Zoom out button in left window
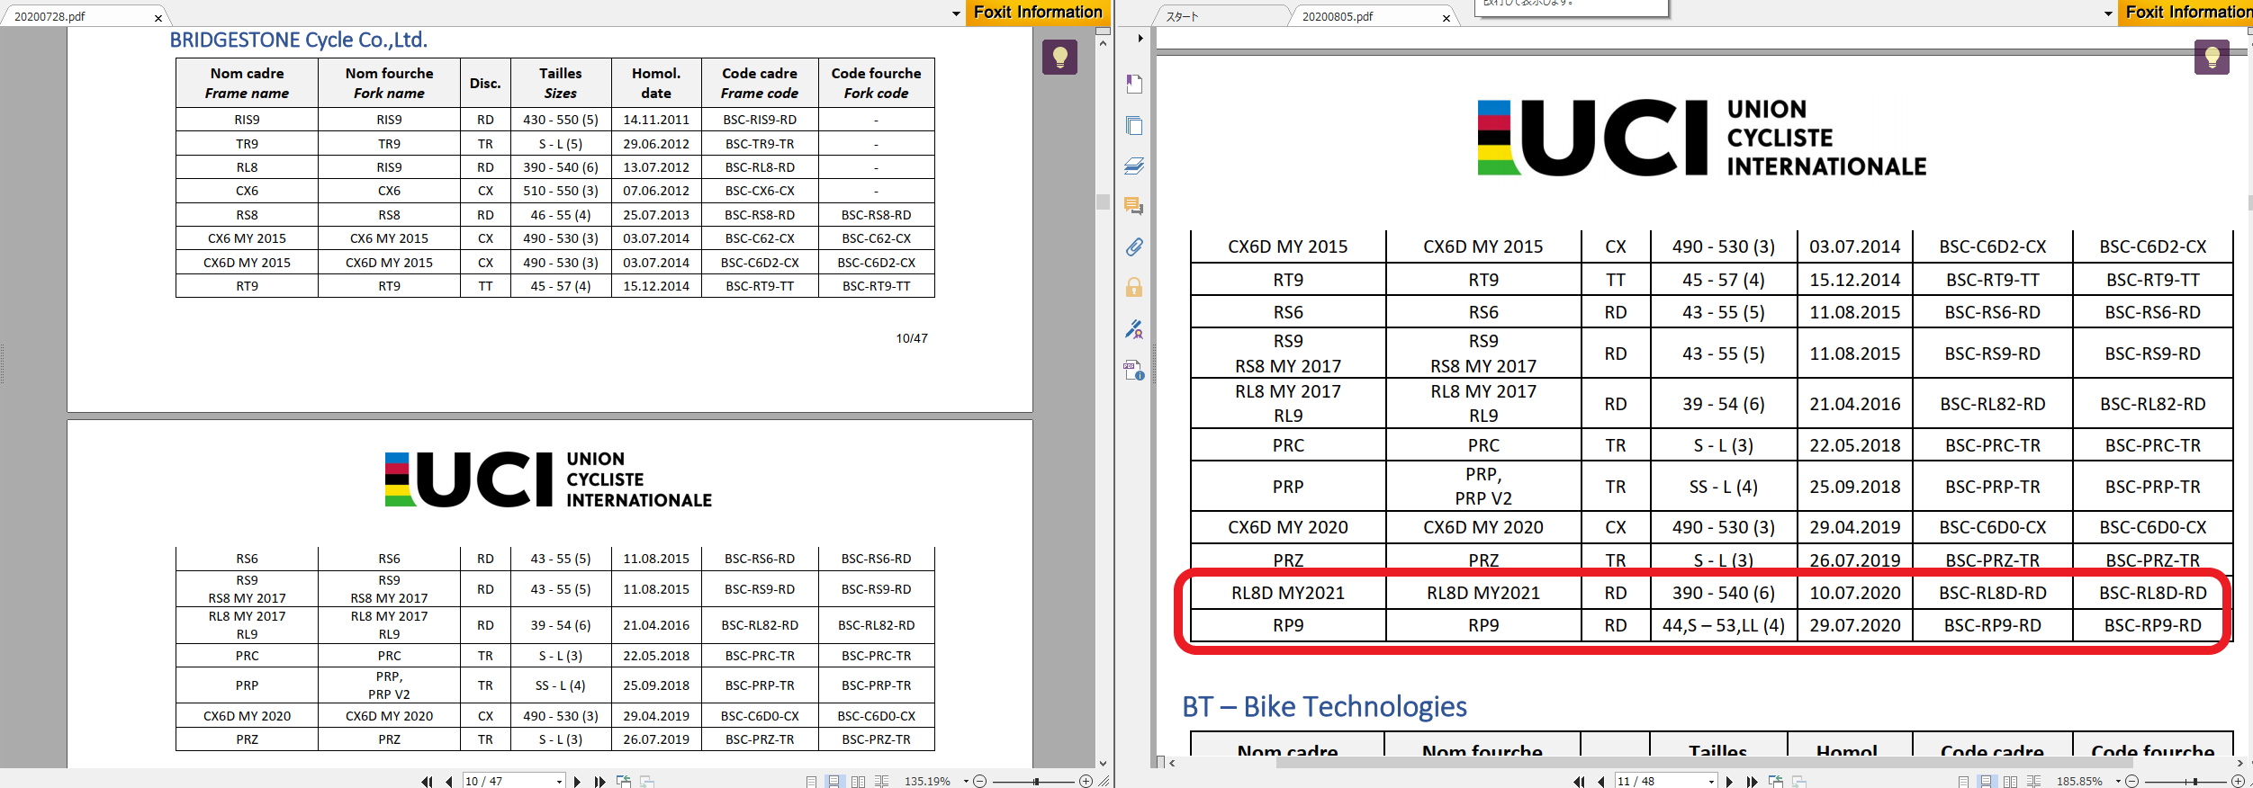 [980, 782]
